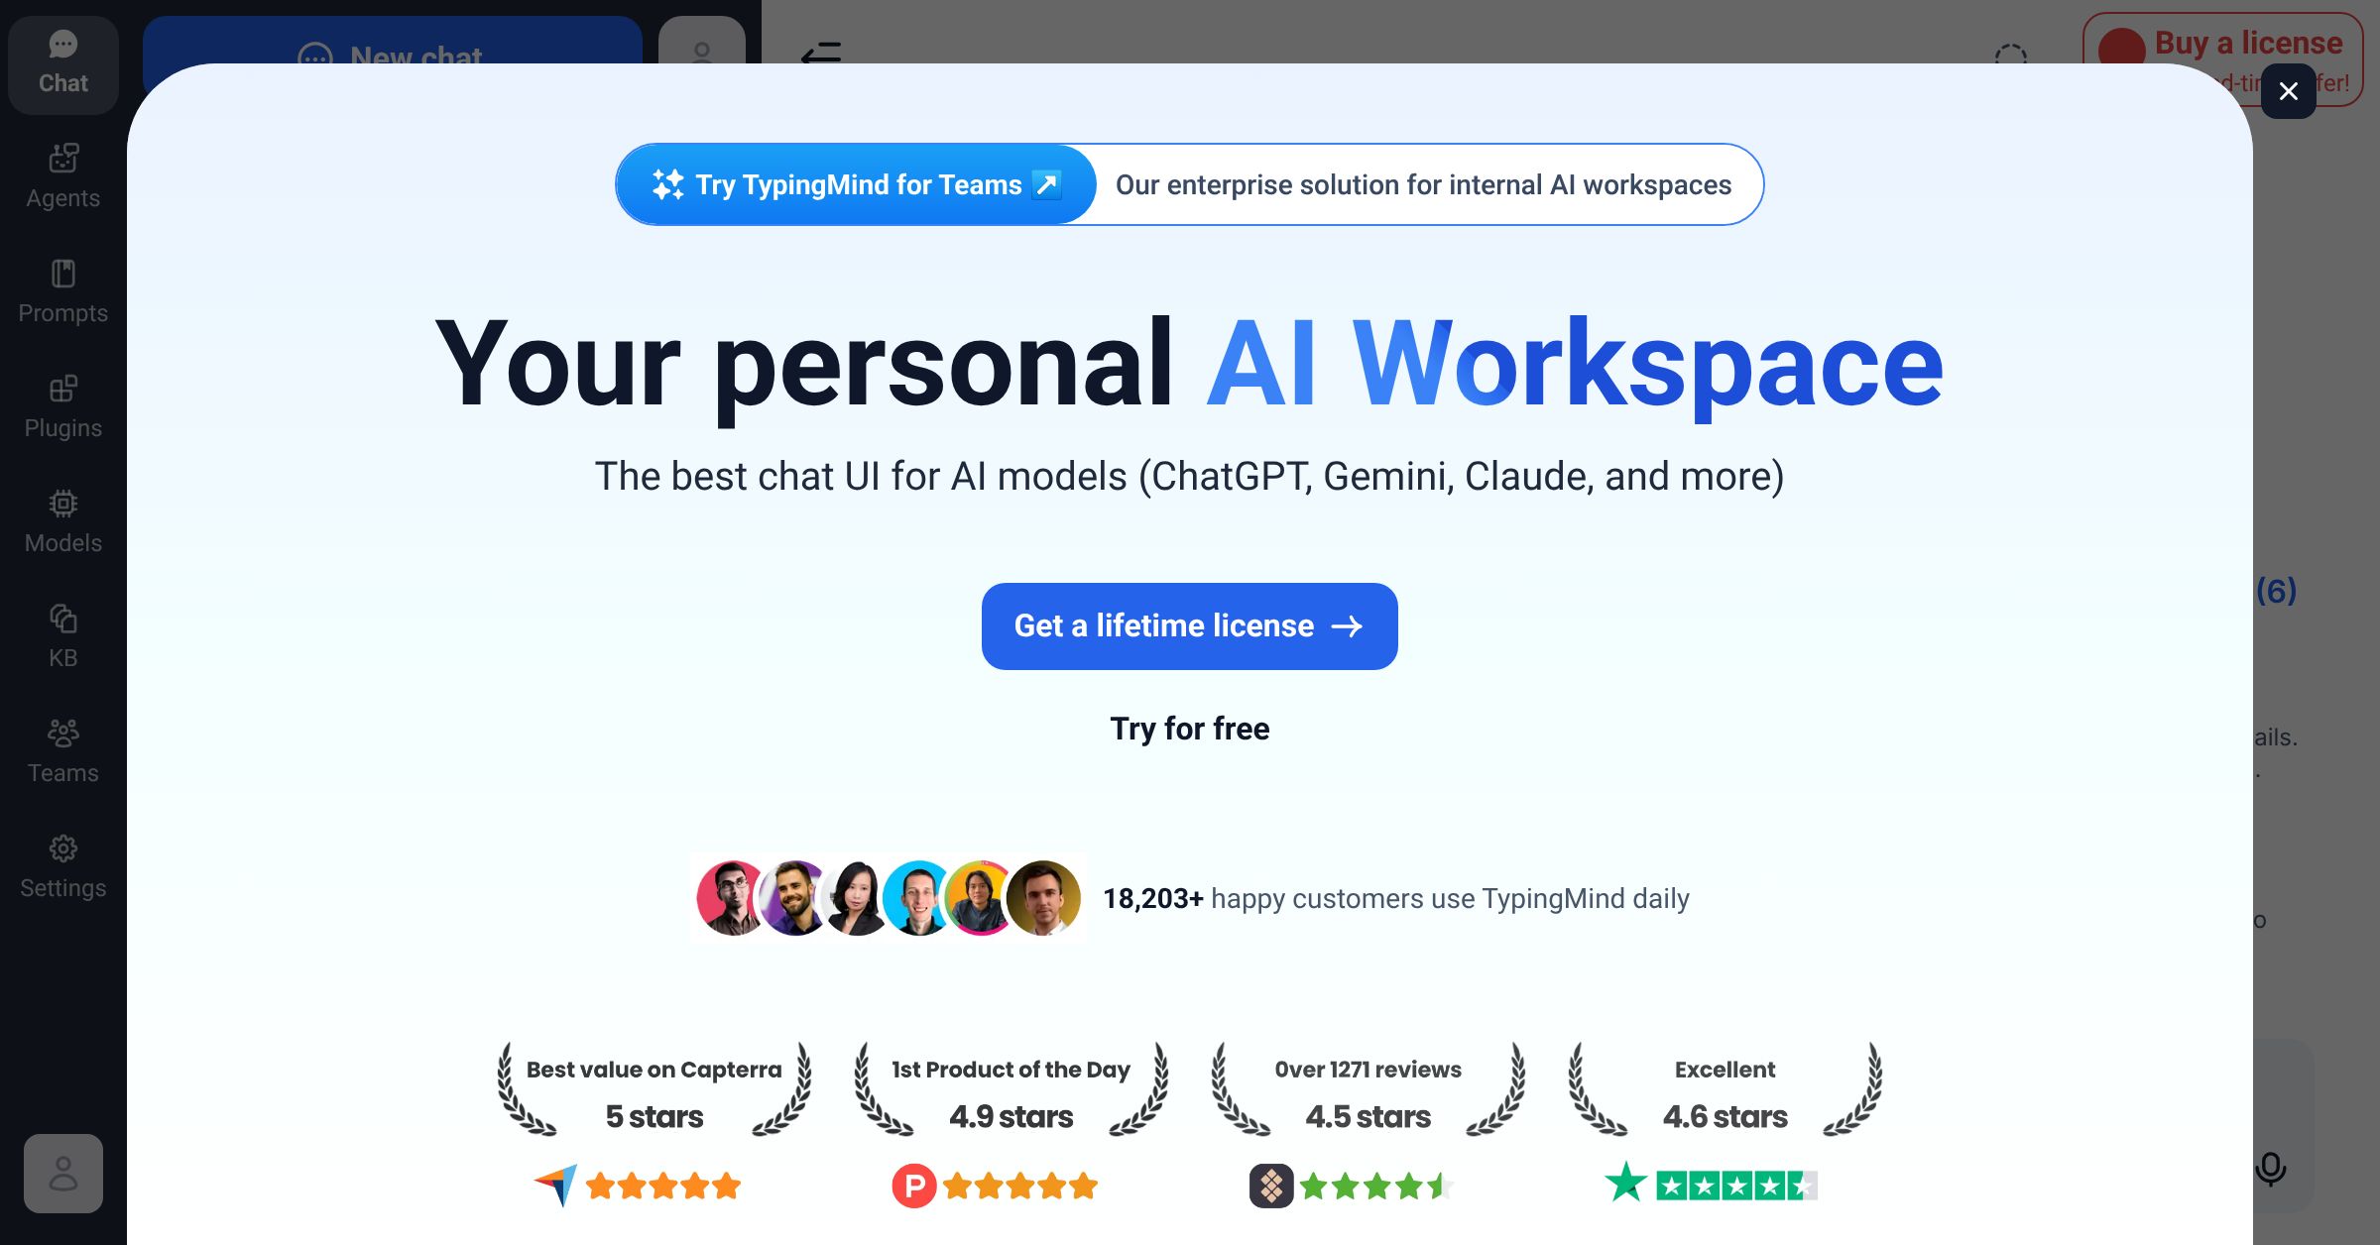Viewport: 2380px width, 1245px height.
Task: Click the Try for free link
Action: click(x=1190, y=729)
